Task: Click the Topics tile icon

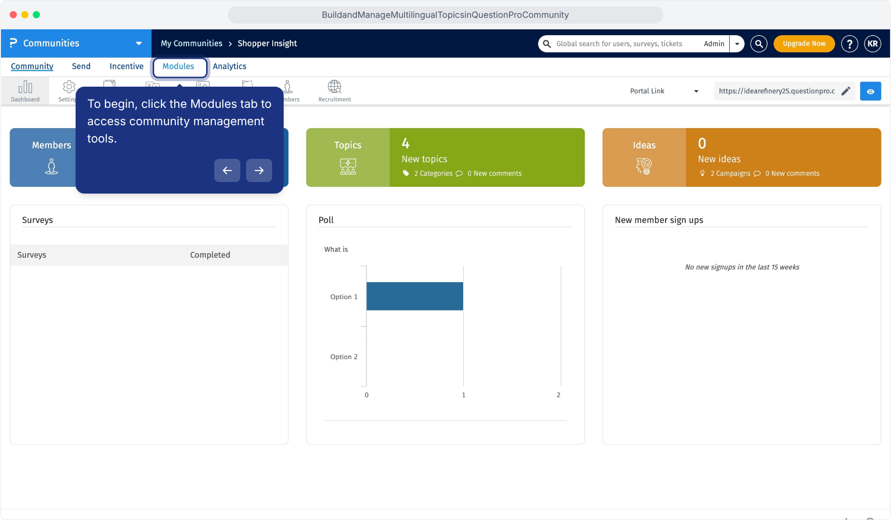Action: (x=348, y=166)
